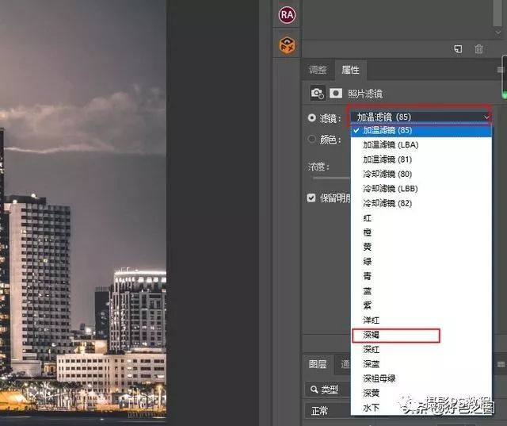Click the RA plugin icon
Screen dimensions: 507x426
coord(288,13)
